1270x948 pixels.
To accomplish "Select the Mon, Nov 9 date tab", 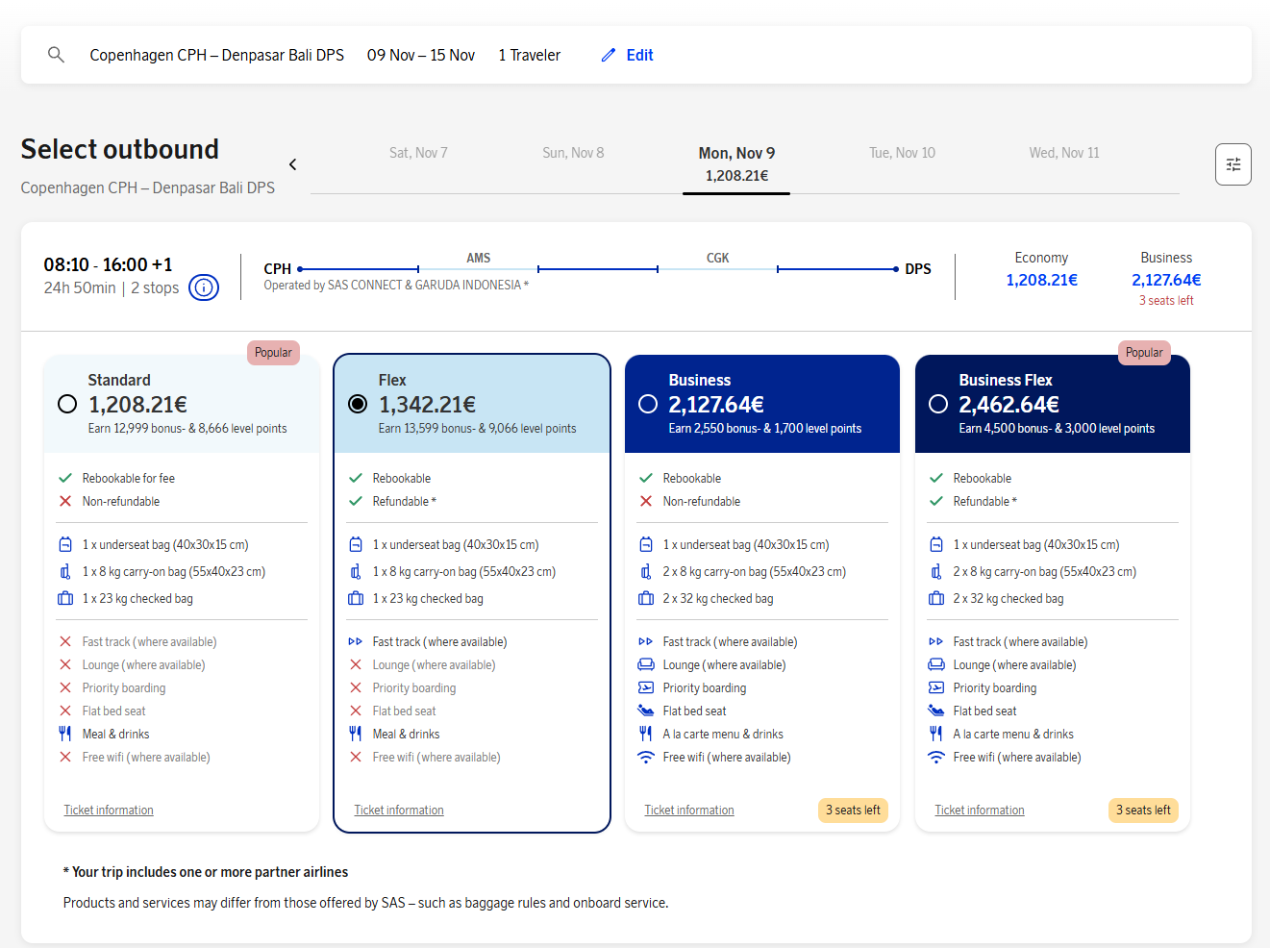I will [736, 164].
